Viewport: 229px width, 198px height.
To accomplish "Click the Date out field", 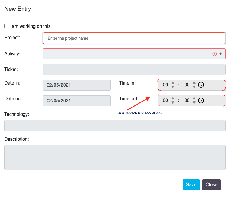I will [x=77, y=101].
